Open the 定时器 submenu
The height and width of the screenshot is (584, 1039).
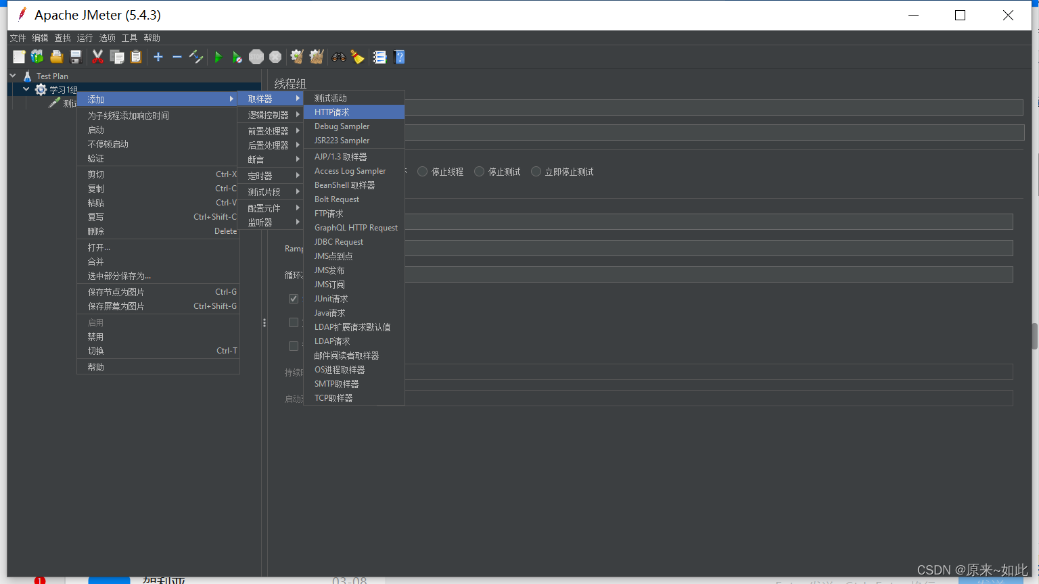pyautogui.click(x=271, y=175)
